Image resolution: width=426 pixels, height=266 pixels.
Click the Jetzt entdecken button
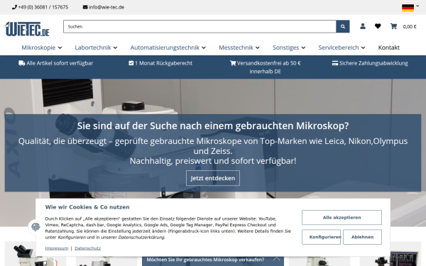coord(213,178)
